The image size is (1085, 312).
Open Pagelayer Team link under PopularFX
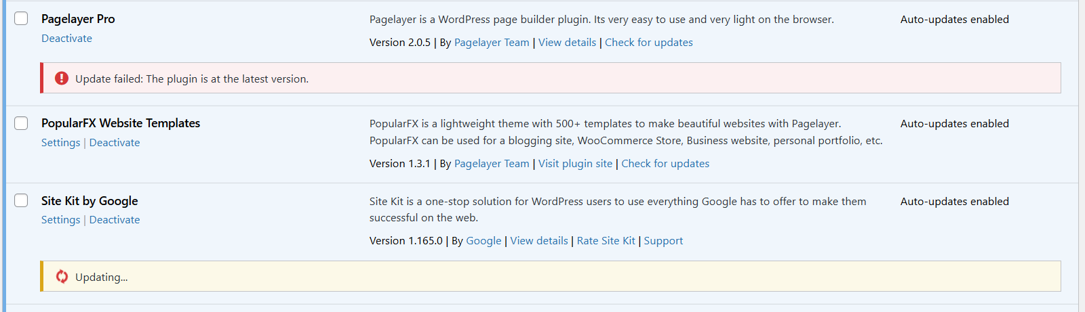pyautogui.click(x=492, y=164)
